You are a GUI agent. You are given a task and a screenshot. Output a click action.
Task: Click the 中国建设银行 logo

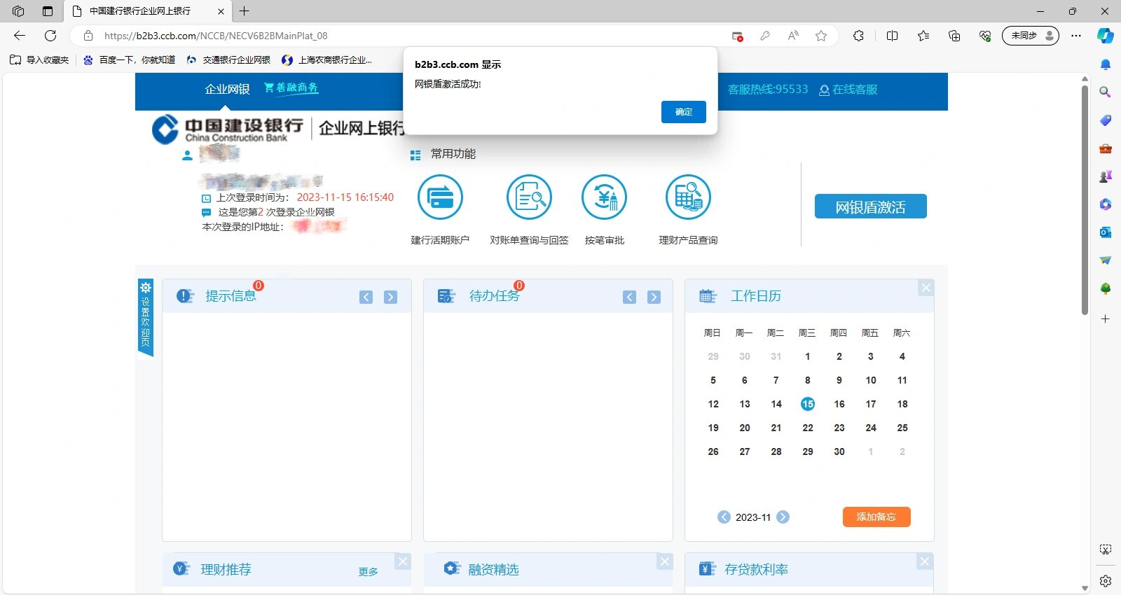(x=228, y=129)
